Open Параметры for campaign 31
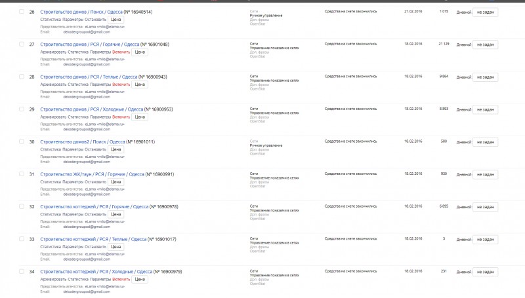Image resolution: width=525 pixels, height=298 pixels. pyautogui.click(x=73, y=182)
